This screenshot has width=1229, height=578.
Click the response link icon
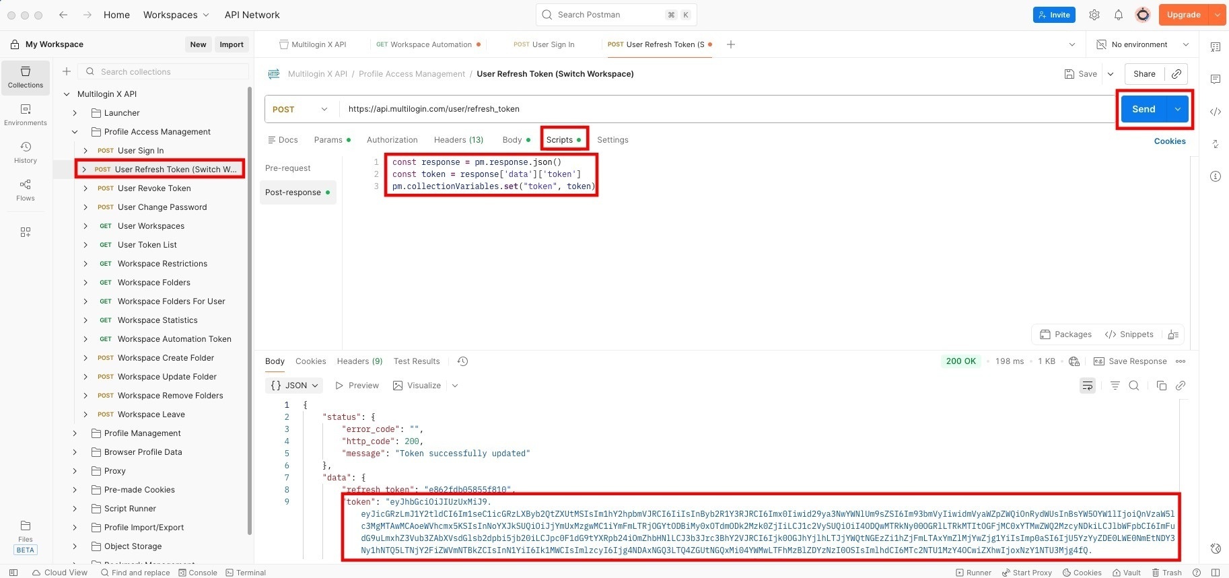(1181, 386)
